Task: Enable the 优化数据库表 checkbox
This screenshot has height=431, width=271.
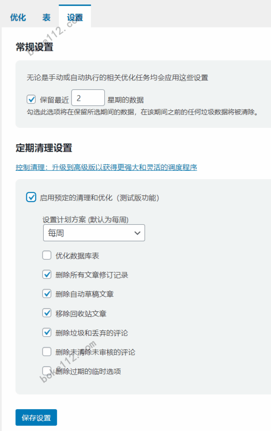Action: click(47, 255)
